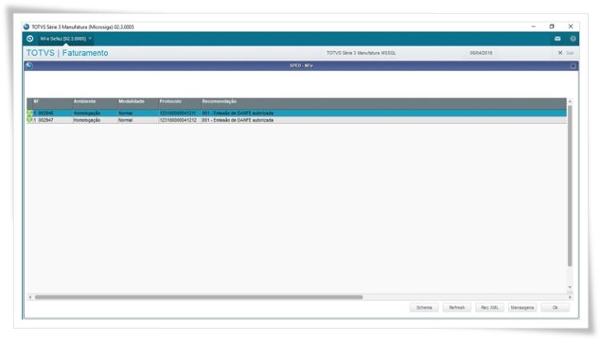Click the X Sair exit button
The image size is (600, 340).
(x=564, y=53)
